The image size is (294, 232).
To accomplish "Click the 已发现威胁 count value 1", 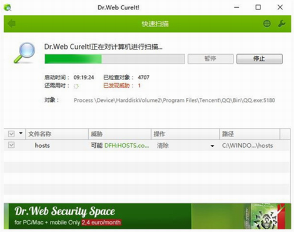I will 139,85.
